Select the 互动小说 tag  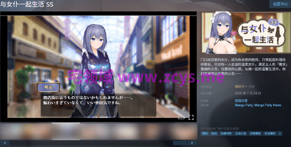(240, 133)
